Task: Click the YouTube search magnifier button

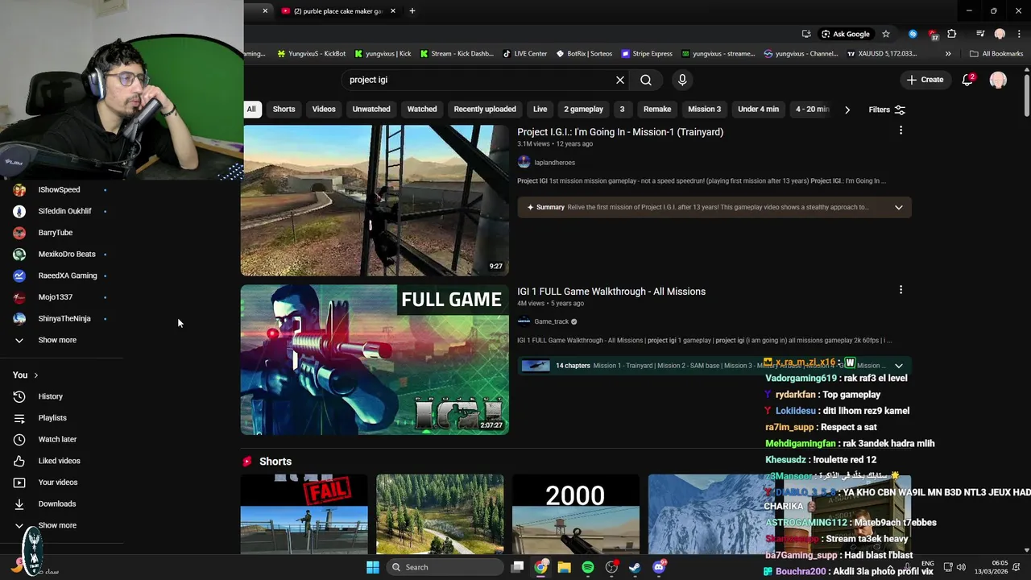Action: pos(646,80)
